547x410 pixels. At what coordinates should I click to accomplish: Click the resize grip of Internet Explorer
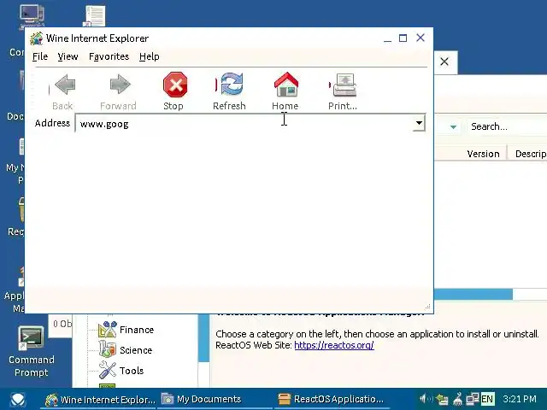point(428,307)
